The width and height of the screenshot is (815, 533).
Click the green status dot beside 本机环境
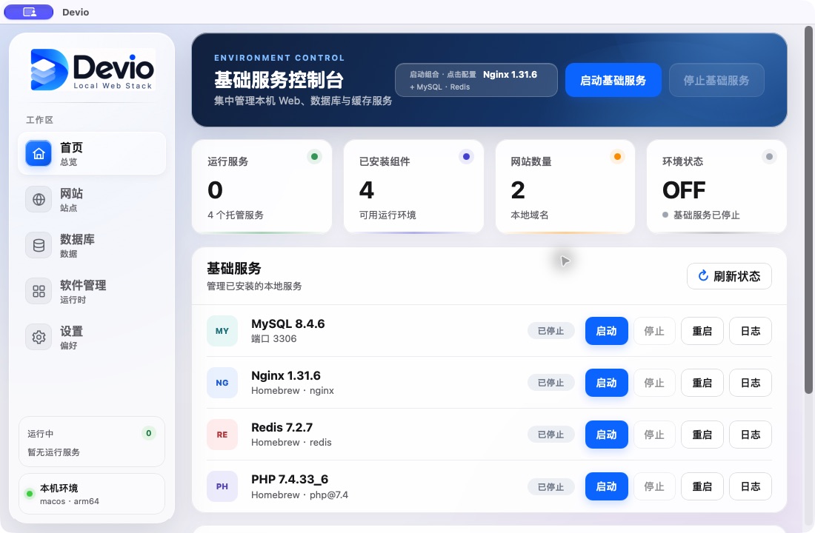click(x=30, y=494)
